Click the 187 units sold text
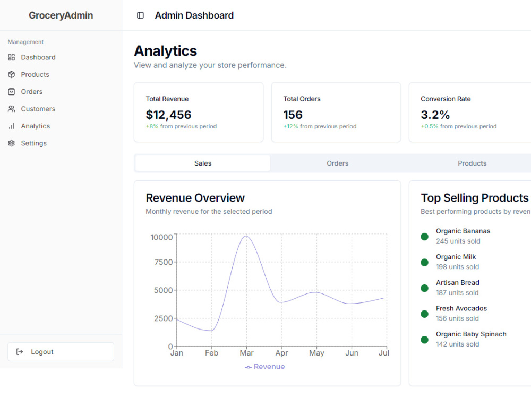The width and height of the screenshot is (531, 398). point(457,293)
